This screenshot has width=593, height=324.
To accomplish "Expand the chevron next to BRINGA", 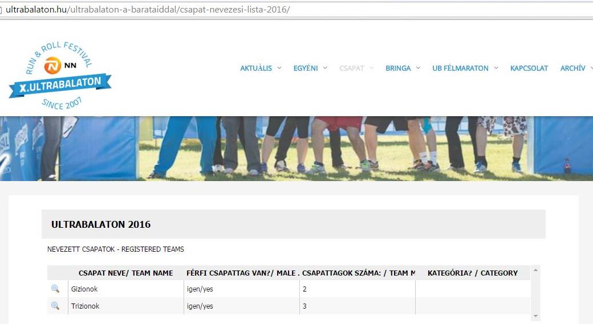I will (418, 68).
